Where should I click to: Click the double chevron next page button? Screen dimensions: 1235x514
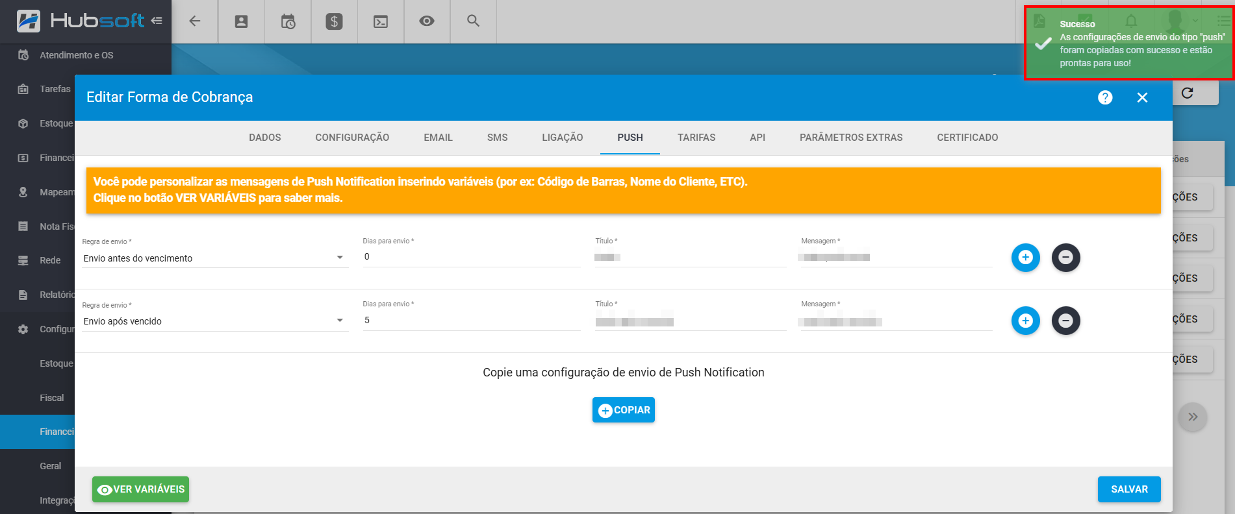[x=1193, y=417]
